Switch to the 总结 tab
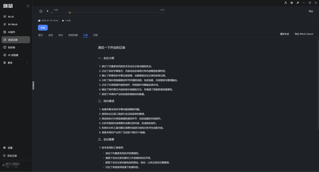 point(51,35)
